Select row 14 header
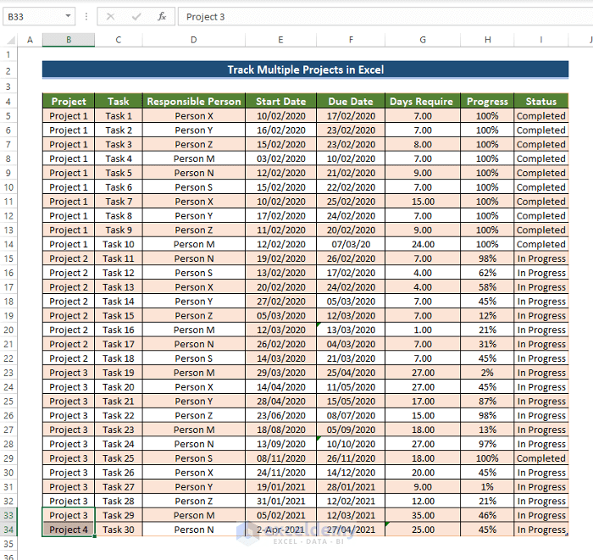The image size is (593, 560). coord(8,244)
